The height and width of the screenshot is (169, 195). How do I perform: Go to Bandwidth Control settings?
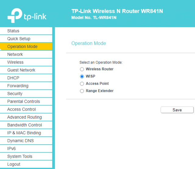(x=26, y=125)
